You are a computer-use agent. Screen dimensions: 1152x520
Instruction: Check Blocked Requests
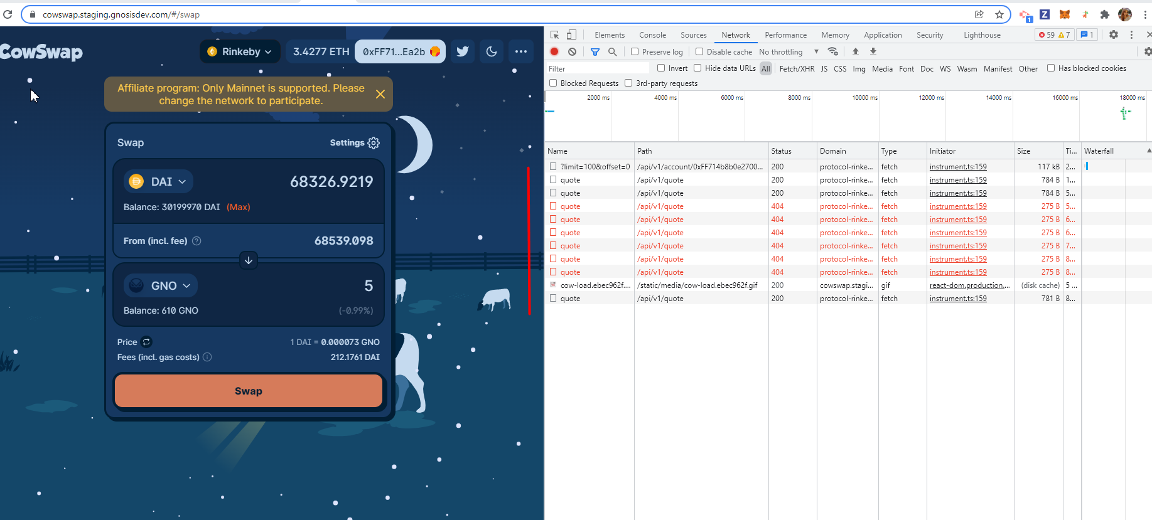pos(553,83)
